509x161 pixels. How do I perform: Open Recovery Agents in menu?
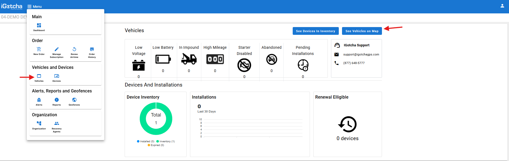point(57,123)
